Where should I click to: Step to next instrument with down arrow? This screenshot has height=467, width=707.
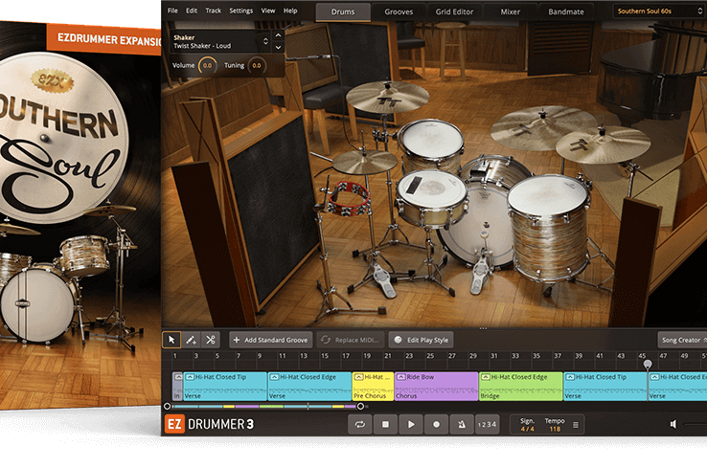[x=278, y=47]
